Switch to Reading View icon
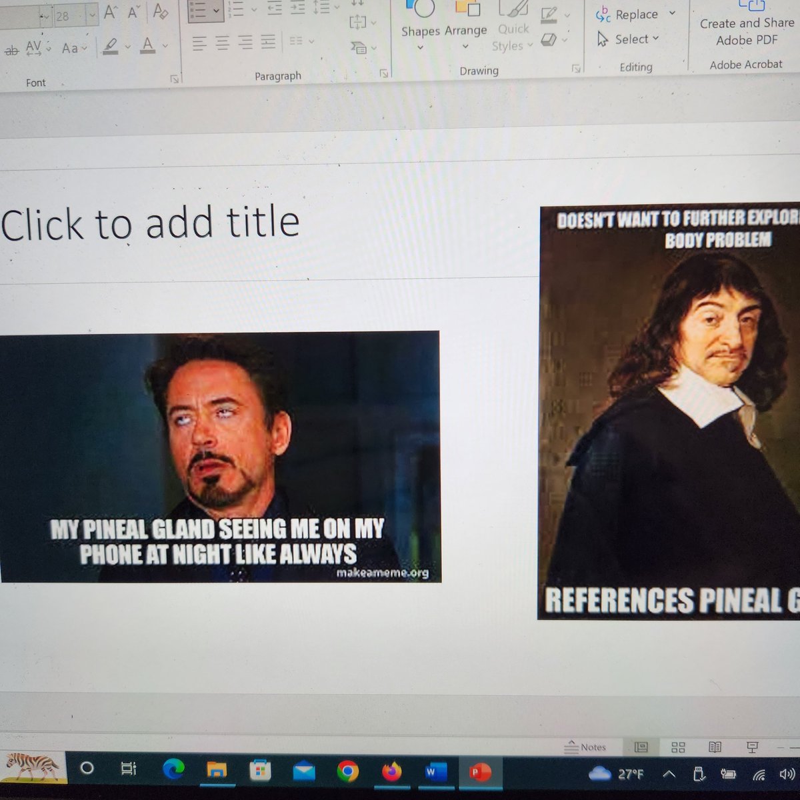This screenshot has width=800, height=800. (x=715, y=747)
